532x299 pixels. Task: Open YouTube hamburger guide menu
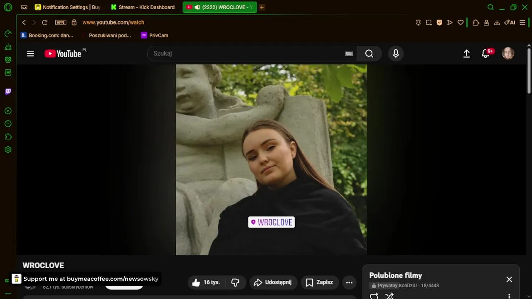(30, 54)
